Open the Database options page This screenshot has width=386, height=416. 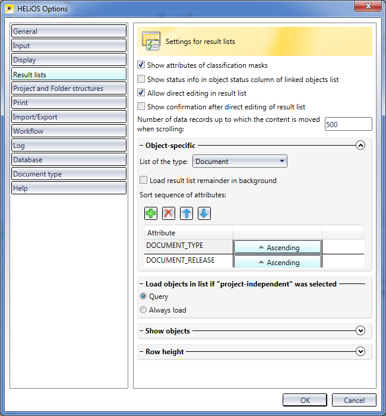[x=69, y=159]
